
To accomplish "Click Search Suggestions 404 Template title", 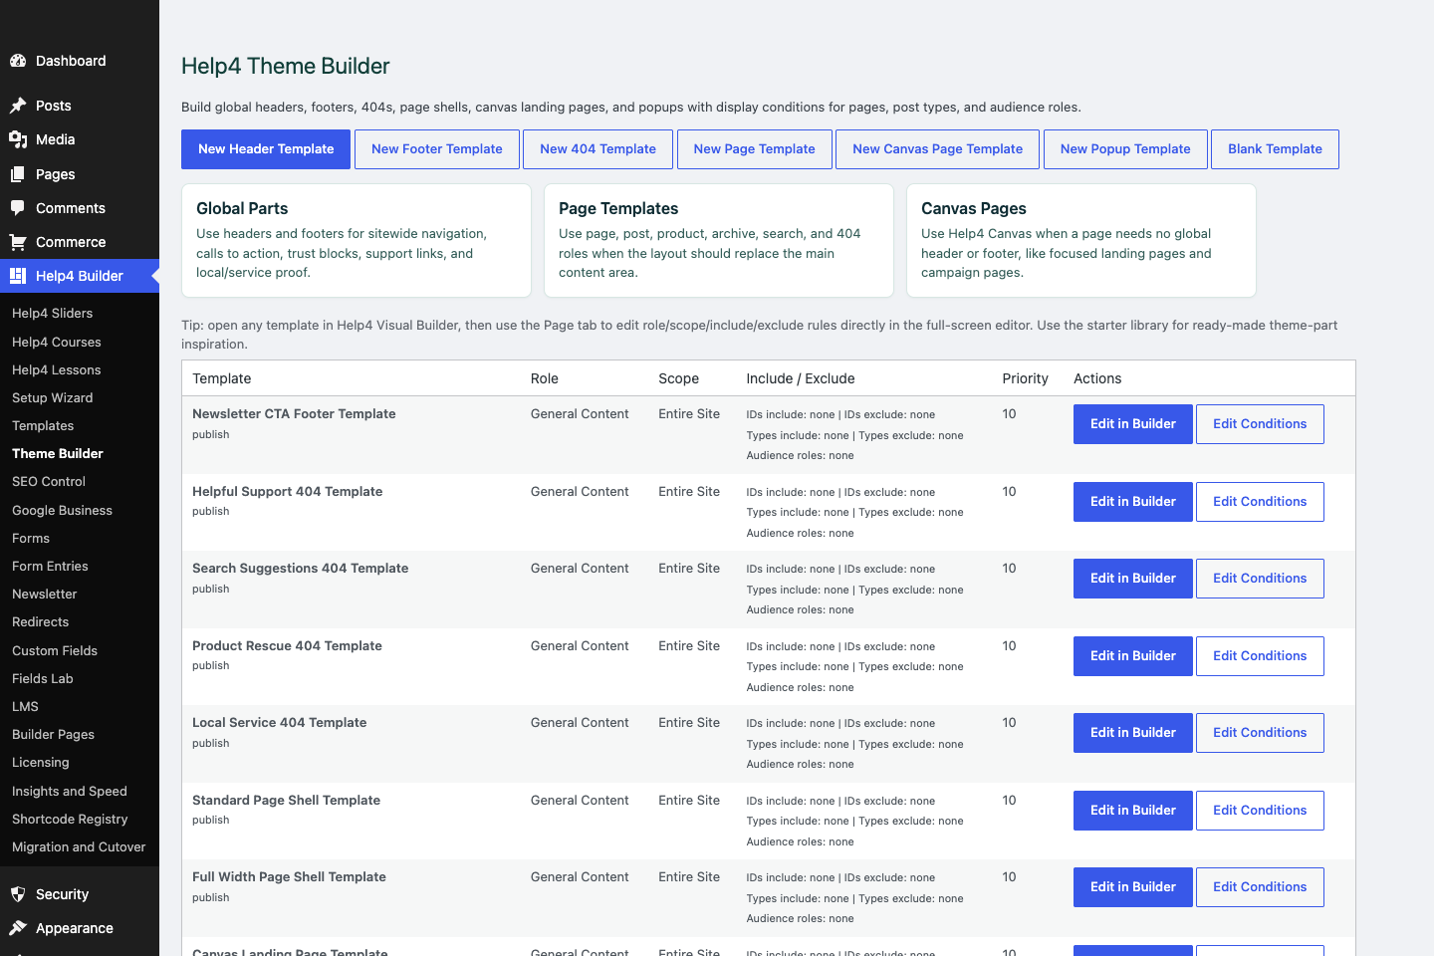I will pos(300,569).
